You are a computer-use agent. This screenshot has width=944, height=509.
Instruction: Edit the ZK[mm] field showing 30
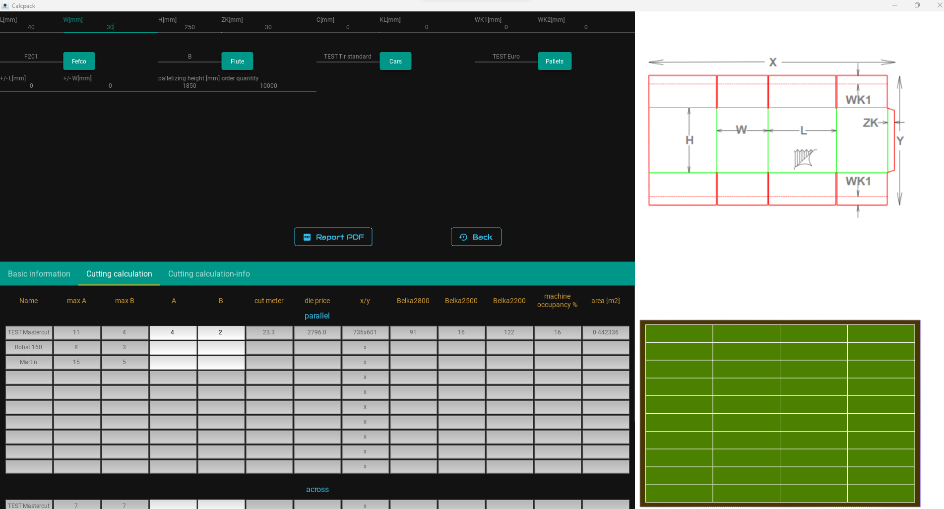coord(268,27)
